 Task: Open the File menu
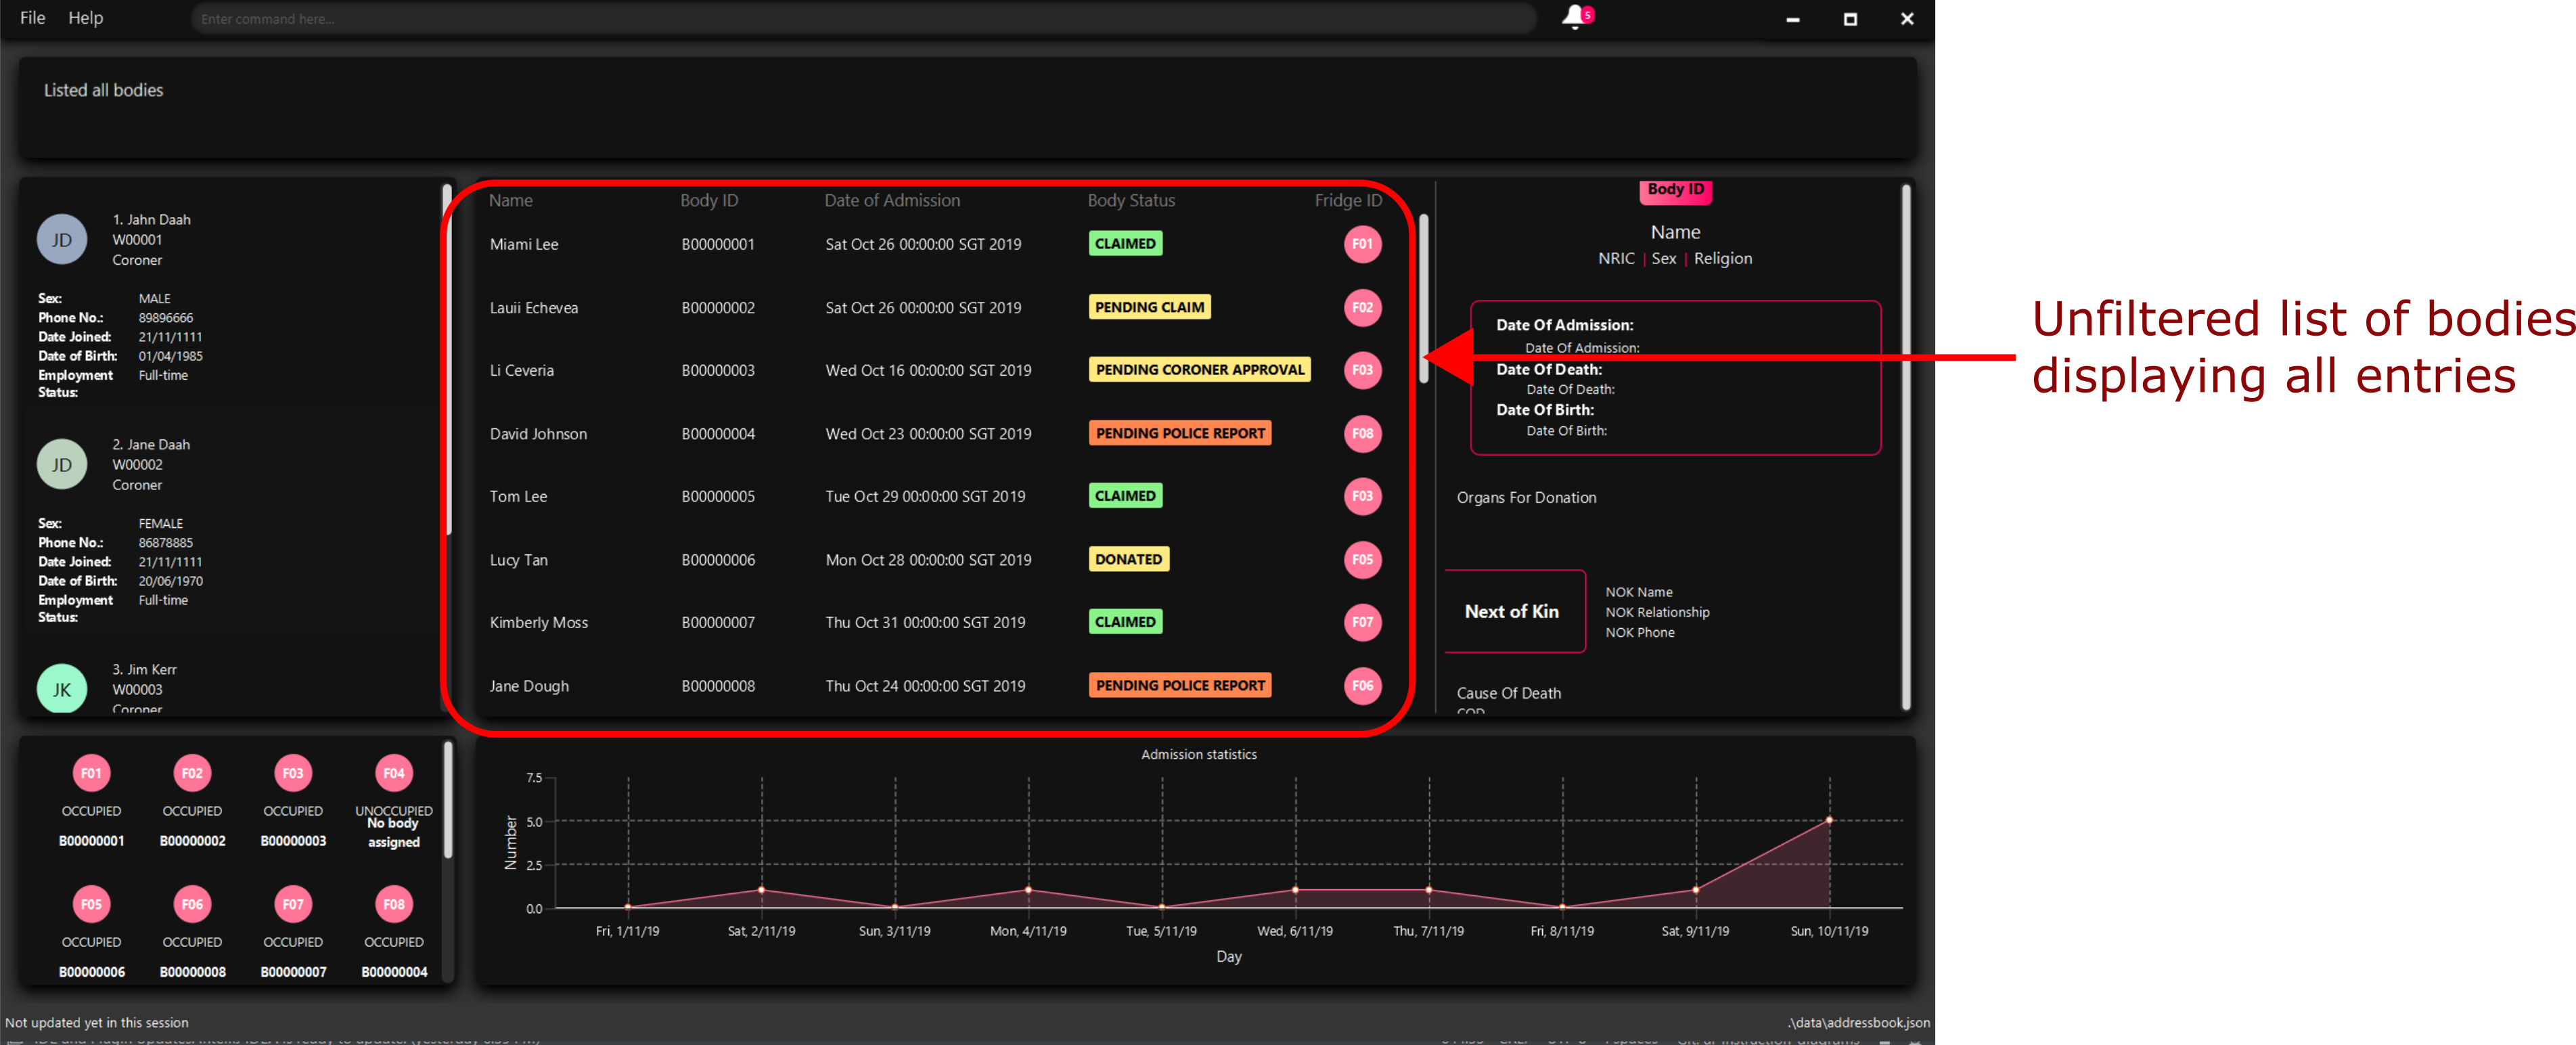click(x=32, y=18)
